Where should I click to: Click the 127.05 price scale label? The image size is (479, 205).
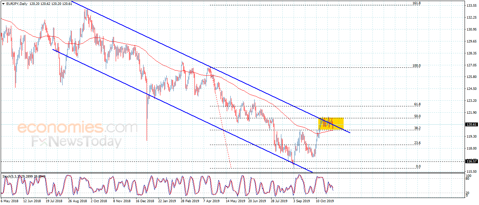pyautogui.click(x=471, y=65)
